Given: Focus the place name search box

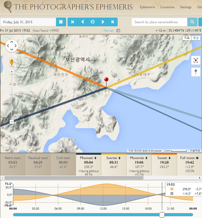Looking at the screenshot, I should coord(159,22).
